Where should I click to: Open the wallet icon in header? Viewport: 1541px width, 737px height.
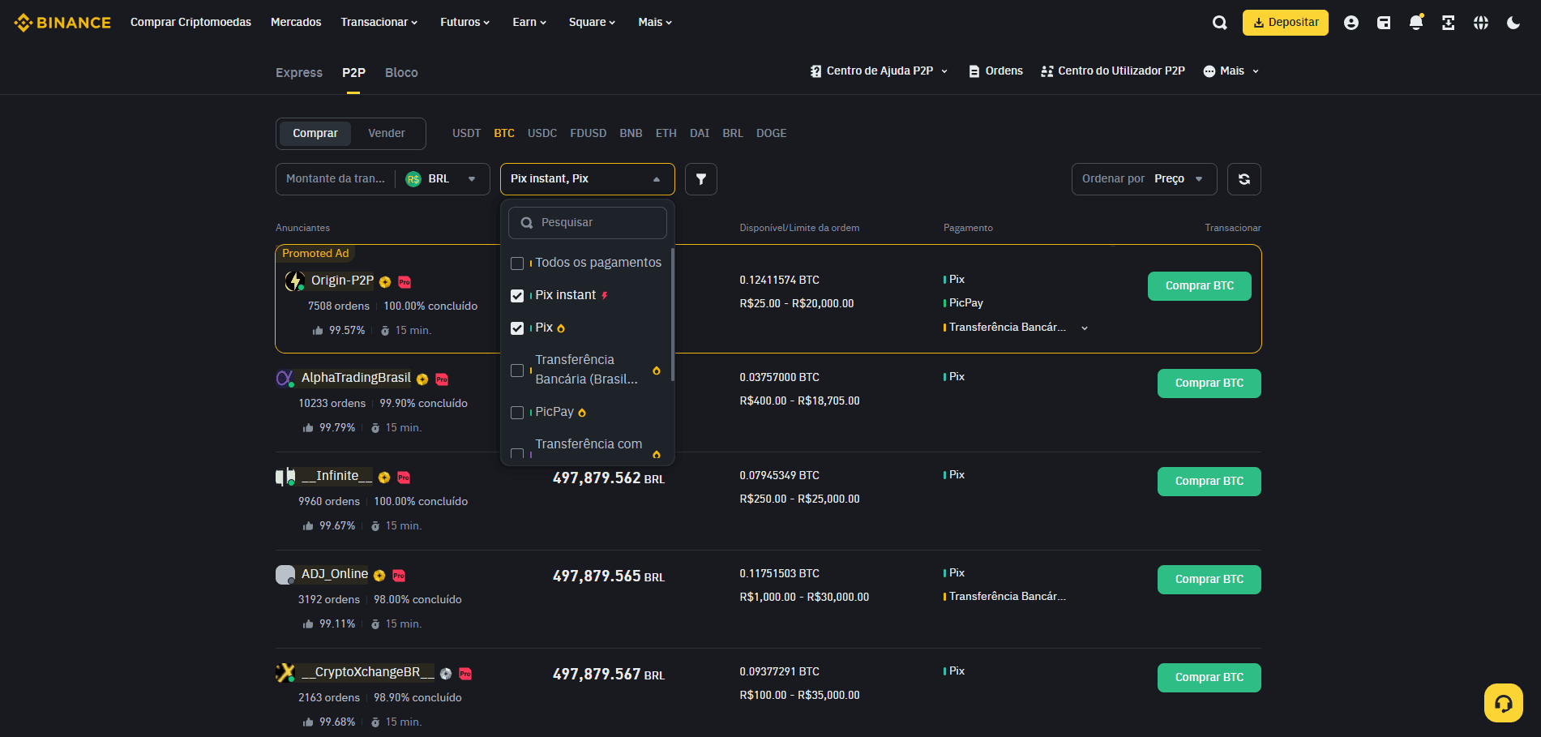1384,23
